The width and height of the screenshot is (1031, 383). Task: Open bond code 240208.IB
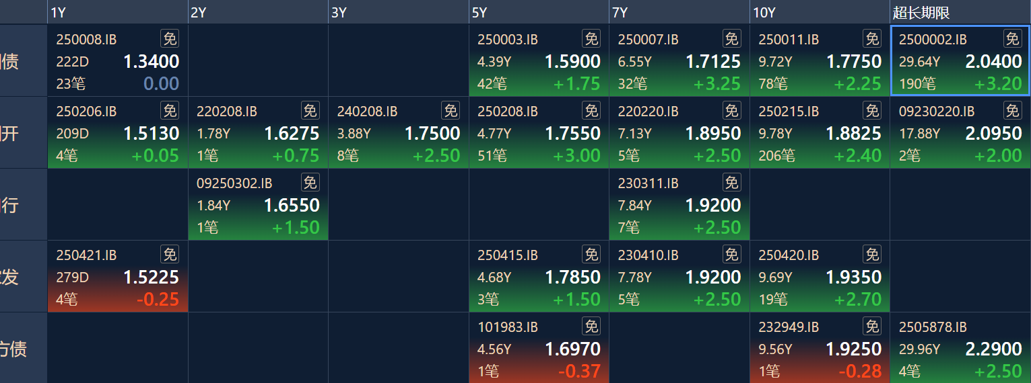368,112
